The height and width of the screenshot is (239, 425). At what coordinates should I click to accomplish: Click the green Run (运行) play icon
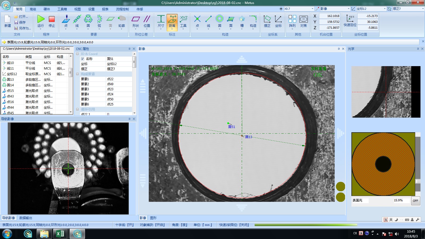pos(41,19)
